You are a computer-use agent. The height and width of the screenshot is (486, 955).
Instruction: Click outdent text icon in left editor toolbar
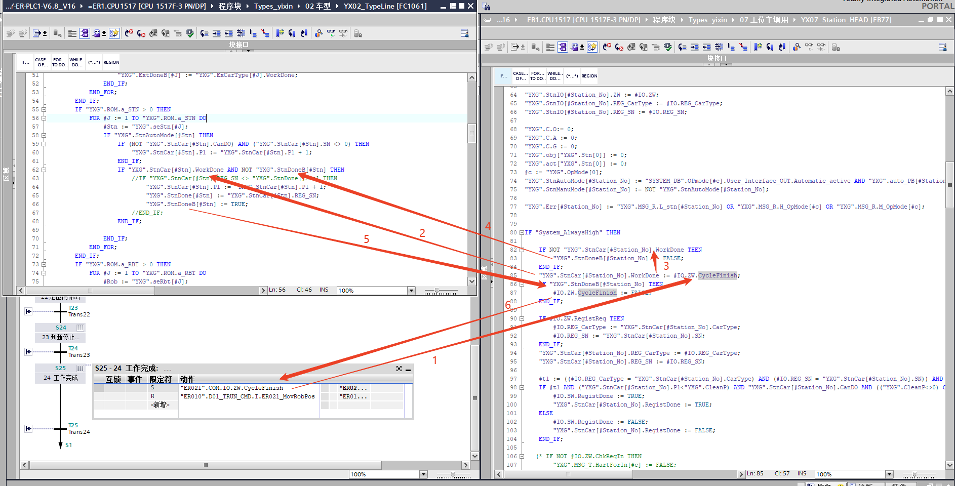point(228,33)
